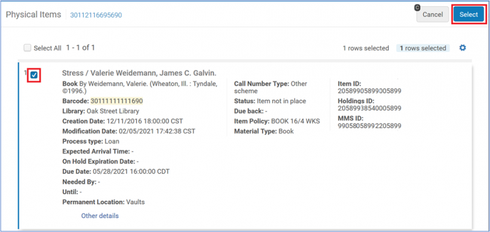Tick the Select All checkbox

tap(28, 48)
